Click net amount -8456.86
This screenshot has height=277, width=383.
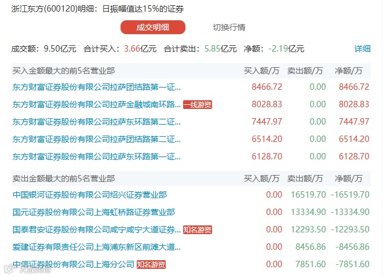352,247
